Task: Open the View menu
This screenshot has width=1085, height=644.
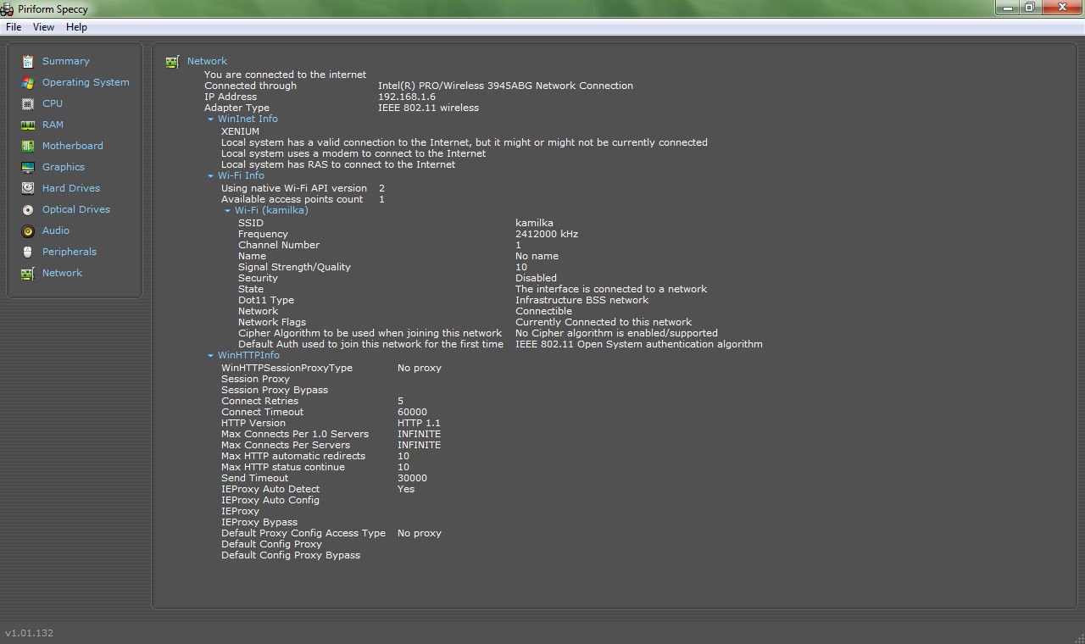Action: tap(43, 27)
